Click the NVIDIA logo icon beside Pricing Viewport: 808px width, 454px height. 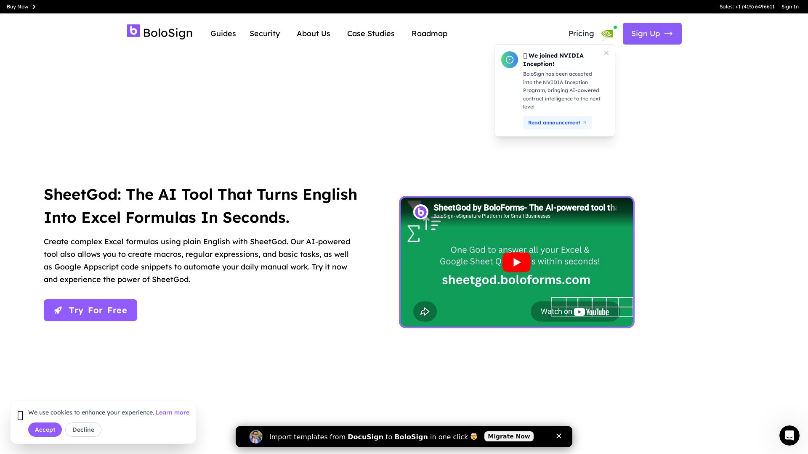tap(607, 34)
